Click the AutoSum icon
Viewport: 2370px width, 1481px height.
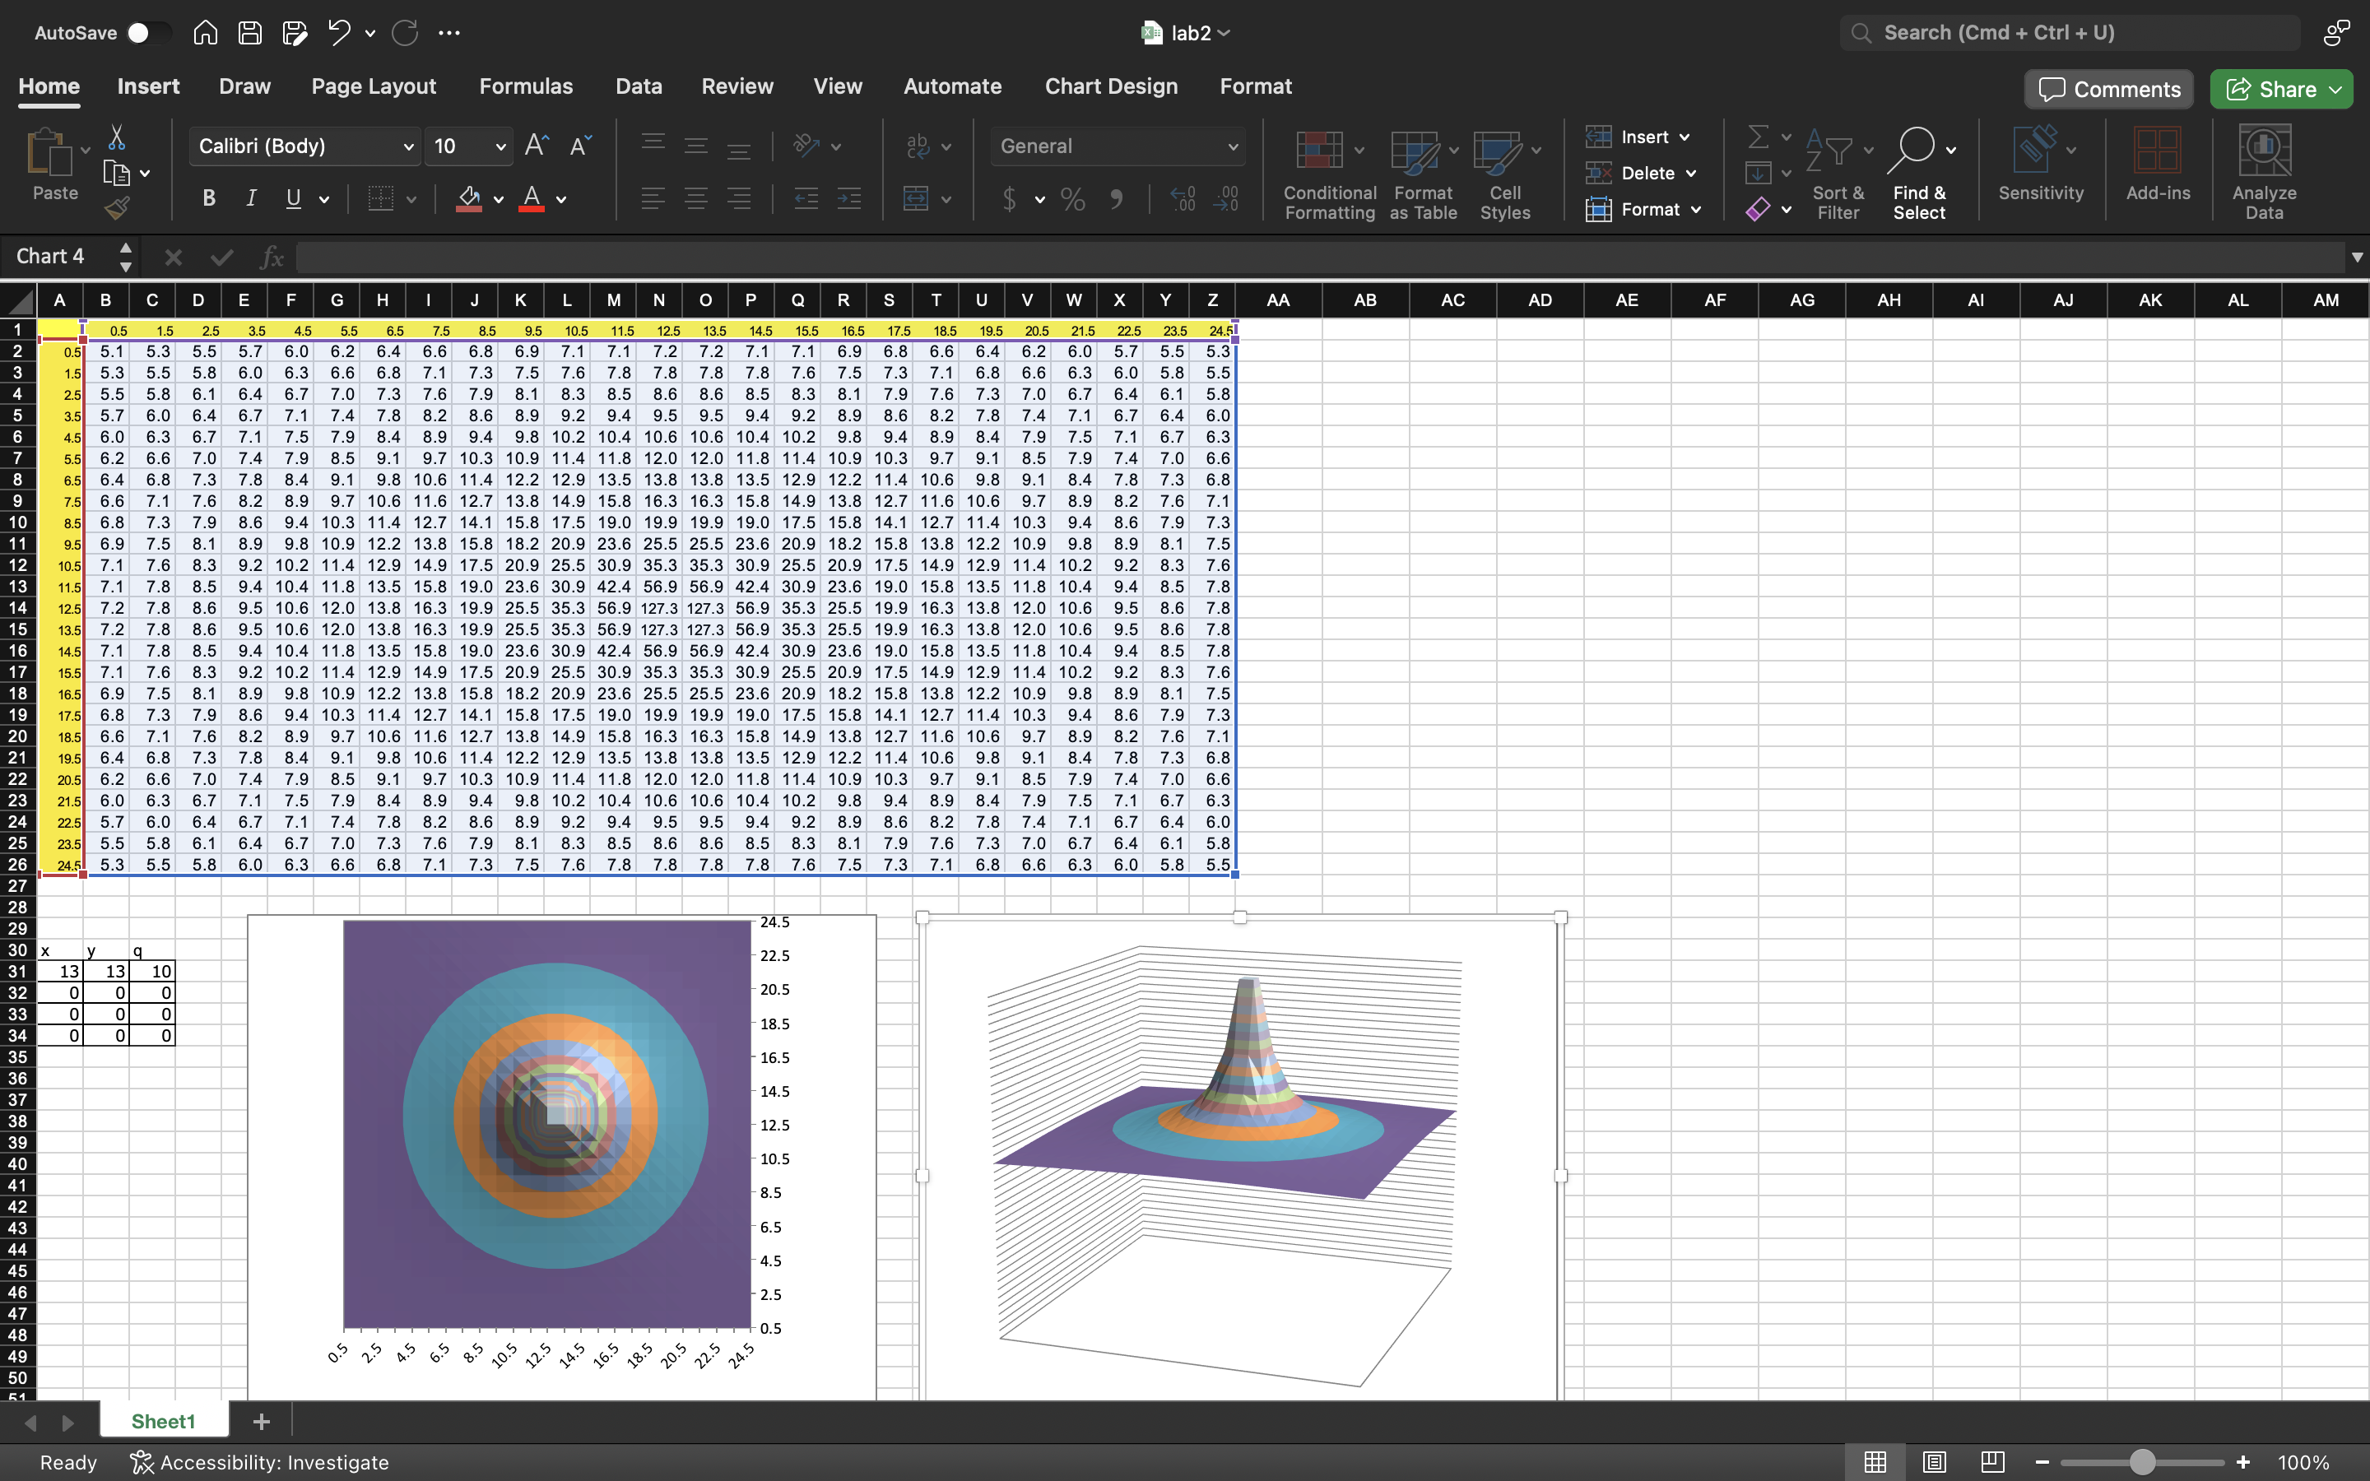pos(1758,136)
